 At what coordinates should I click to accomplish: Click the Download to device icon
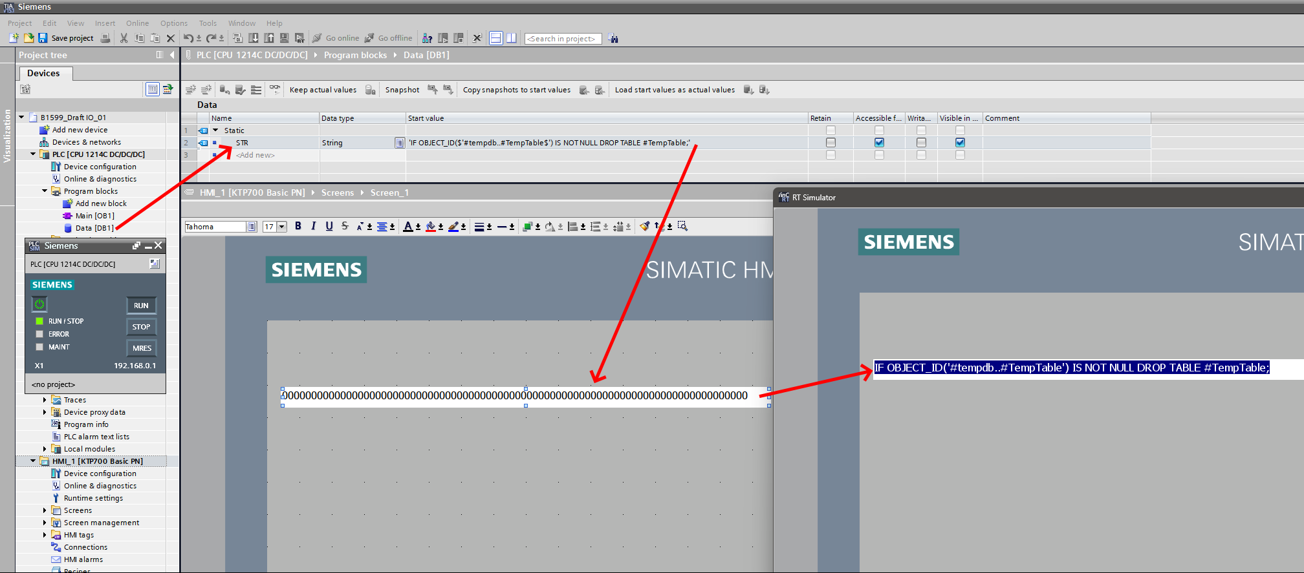pyautogui.click(x=253, y=38)
